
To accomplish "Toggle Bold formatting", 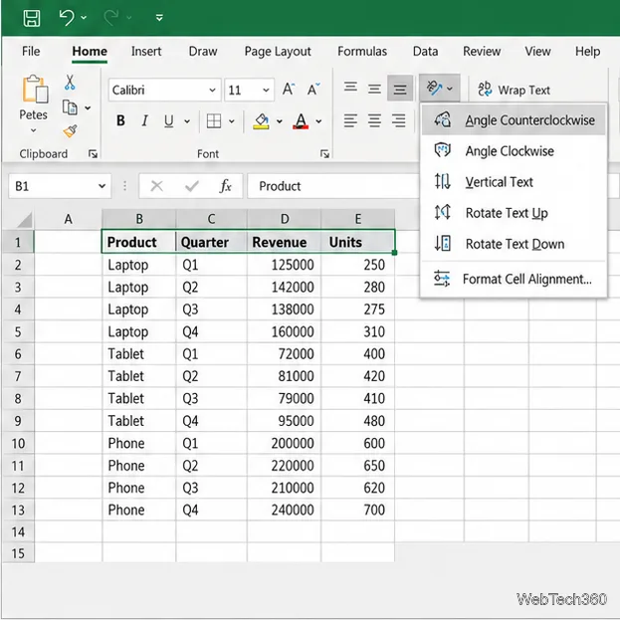I will pos(121,120).
